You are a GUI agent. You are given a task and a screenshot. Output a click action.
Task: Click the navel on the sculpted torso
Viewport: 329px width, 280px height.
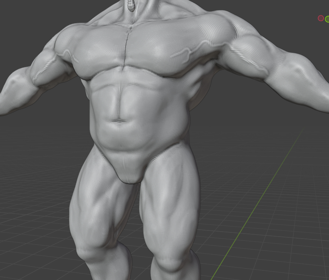coord(119,121)
